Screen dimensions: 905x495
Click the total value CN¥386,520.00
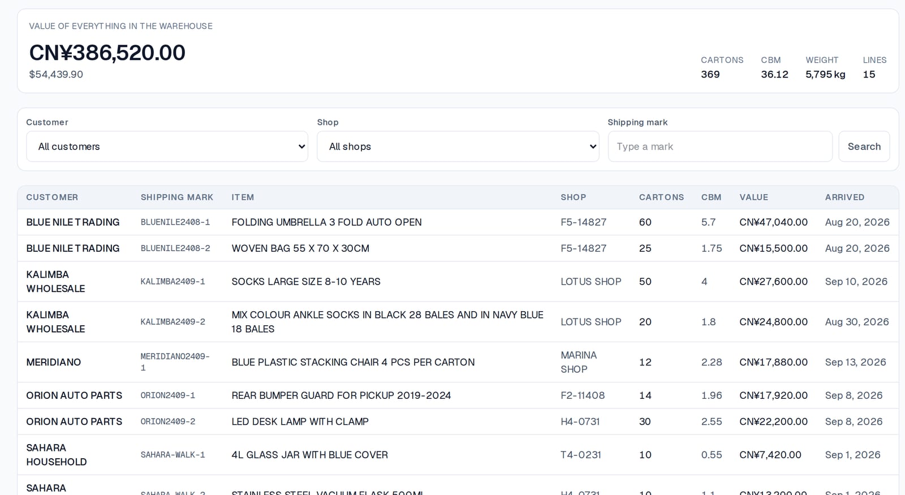coord(107,53)
